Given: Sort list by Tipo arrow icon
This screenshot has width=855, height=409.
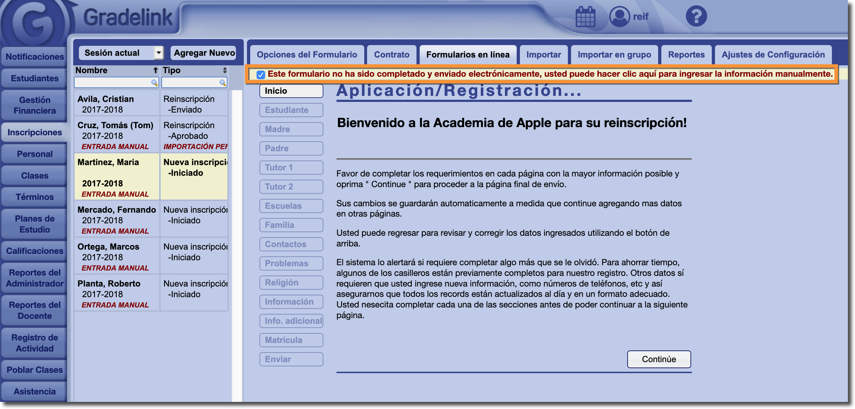Looking at the screenshot, I should (x=225, y=70).
